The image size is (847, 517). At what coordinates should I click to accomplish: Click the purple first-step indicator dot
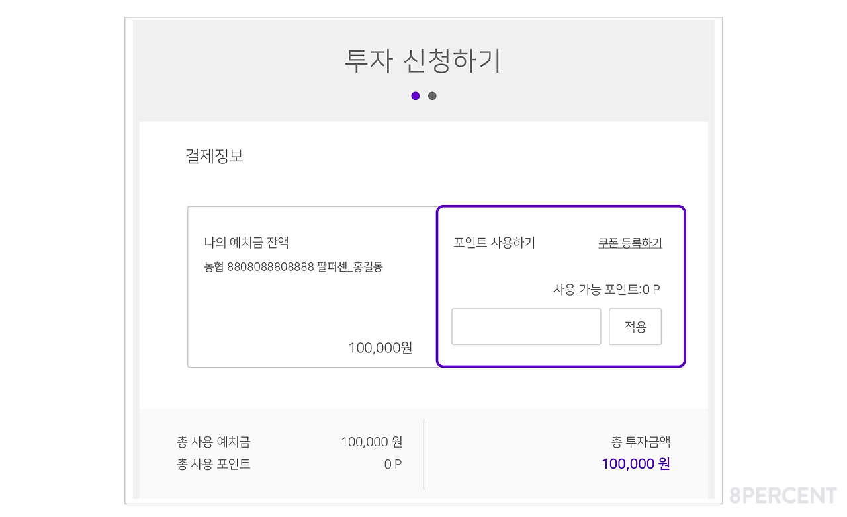point(416,96)
